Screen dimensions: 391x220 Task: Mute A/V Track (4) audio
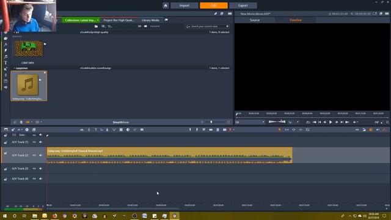click(x=41, y=178)
